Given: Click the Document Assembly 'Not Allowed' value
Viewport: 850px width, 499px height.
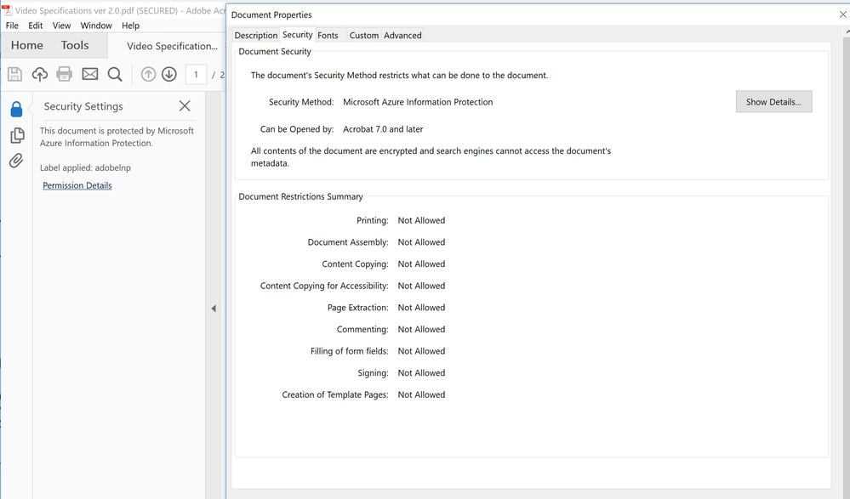Looking at the screenshot, I should click(421, 242).
